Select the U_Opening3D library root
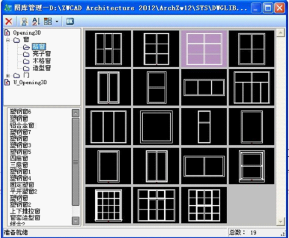 coord(30,82)
